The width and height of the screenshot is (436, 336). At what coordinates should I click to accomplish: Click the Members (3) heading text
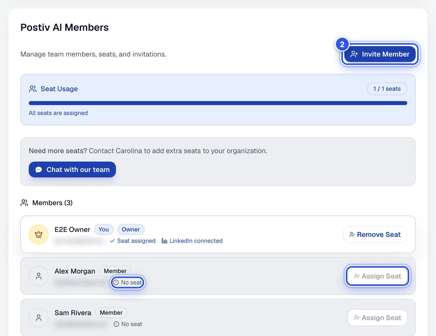tap(52, 203)
